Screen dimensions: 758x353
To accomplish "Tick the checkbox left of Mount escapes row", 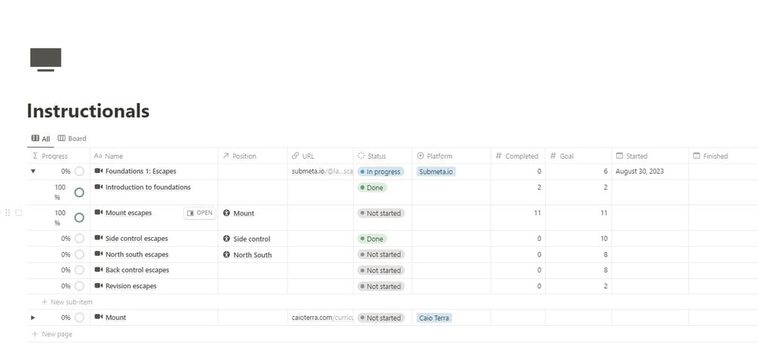I will coord(19,213).
